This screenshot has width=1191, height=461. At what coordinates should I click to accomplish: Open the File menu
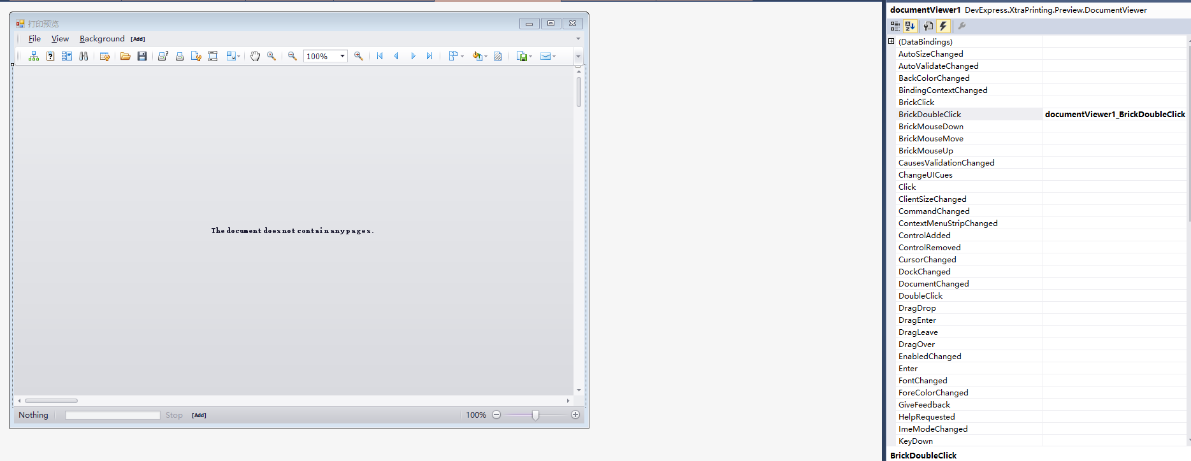tap(34, 39)
